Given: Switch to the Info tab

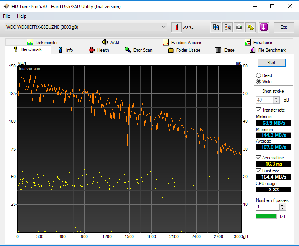Looking at the screenshot, I should tap(66, 50).
